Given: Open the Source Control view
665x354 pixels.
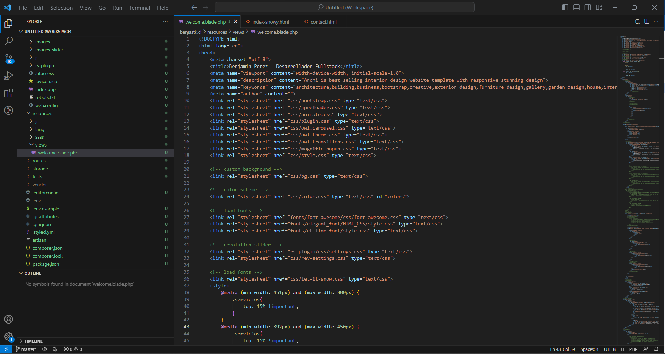Looking at the screenshot, I should coord(9,59).
